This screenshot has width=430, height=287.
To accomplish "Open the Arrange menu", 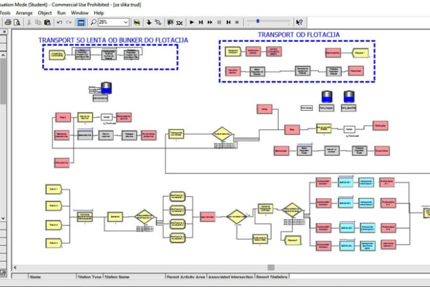I will click(24, 12).
